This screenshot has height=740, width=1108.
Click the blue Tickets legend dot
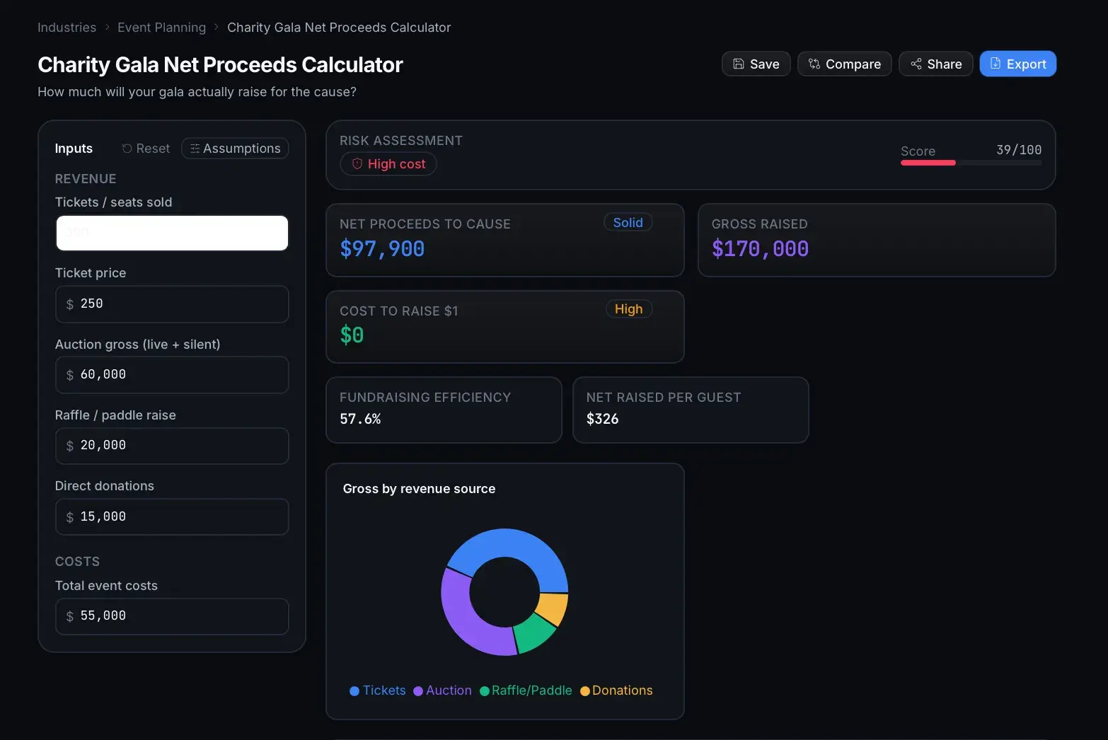354,691
